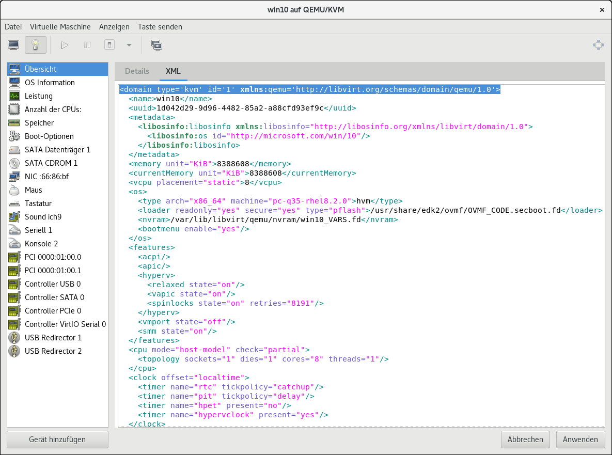Close the win10 auf QEMU/KVM window
The width and height of the screenshot is (612, 455).
pos(602,10)
